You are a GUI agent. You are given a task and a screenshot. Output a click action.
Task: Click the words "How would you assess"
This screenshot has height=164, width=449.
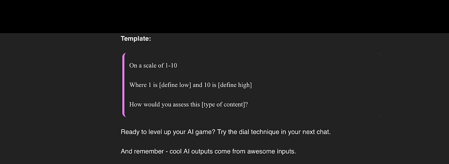[158, 105]
